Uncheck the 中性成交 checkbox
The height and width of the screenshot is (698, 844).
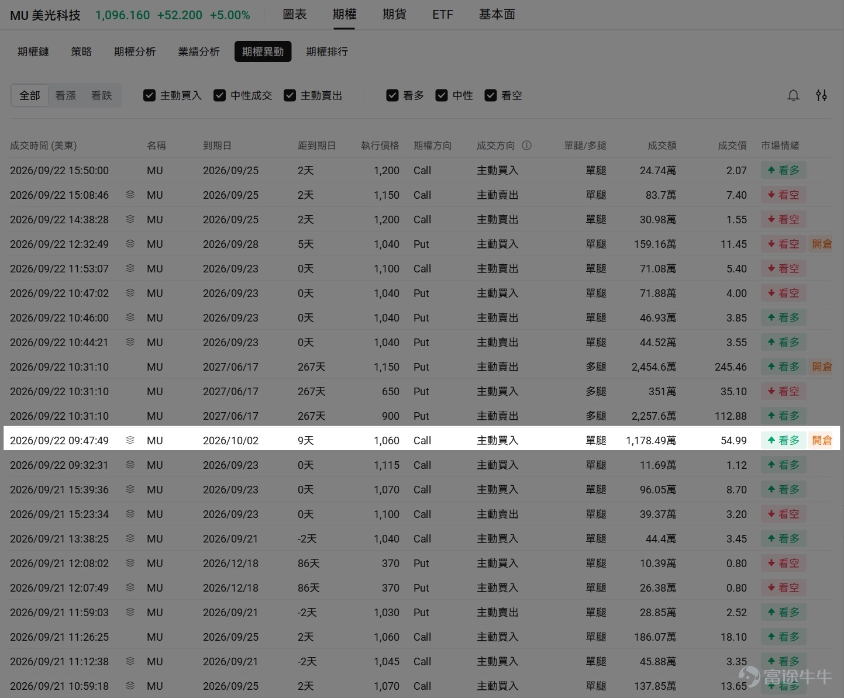219,95
